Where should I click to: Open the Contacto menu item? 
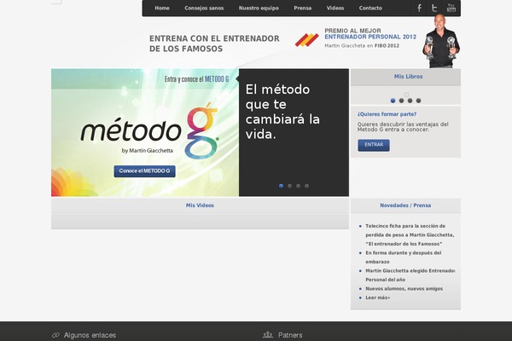click(370, 9)
